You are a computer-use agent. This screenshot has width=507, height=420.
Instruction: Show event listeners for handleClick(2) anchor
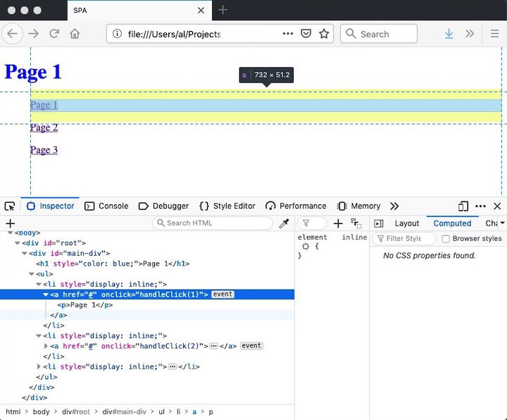pos(251,345)
